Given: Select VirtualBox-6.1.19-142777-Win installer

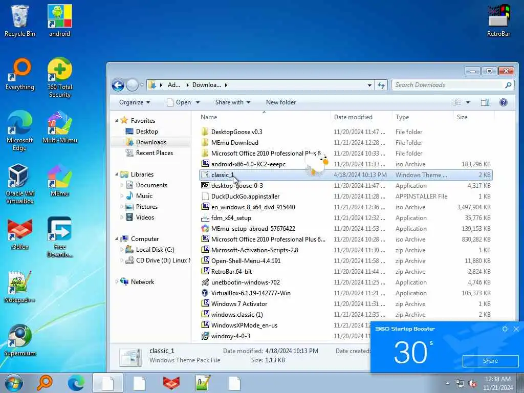Looking at the screenshot, I should pyautogui.click(x=345, y=293).
